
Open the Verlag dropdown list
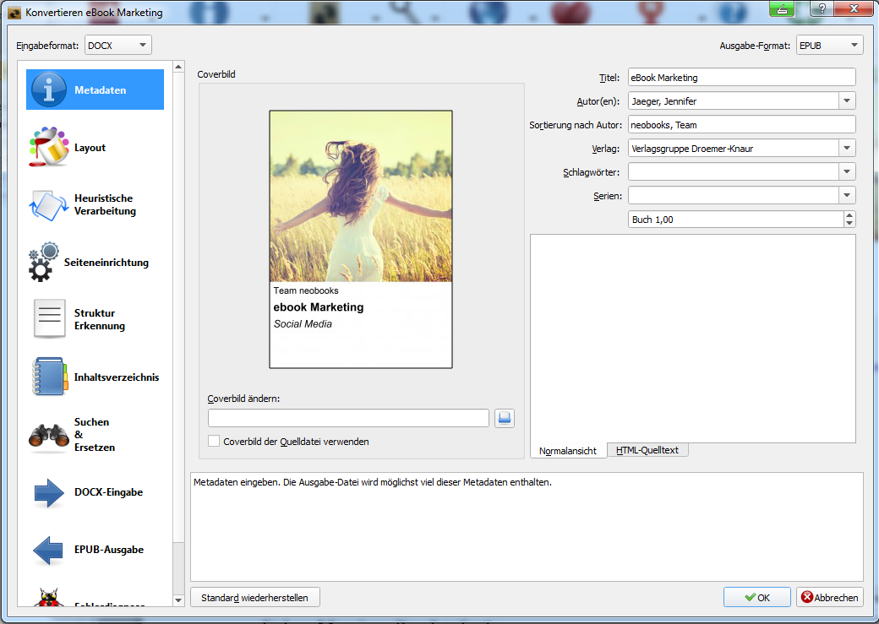847,149
